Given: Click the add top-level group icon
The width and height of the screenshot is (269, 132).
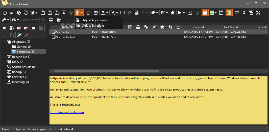Looking at the screenshot, I should pos(5,28).
